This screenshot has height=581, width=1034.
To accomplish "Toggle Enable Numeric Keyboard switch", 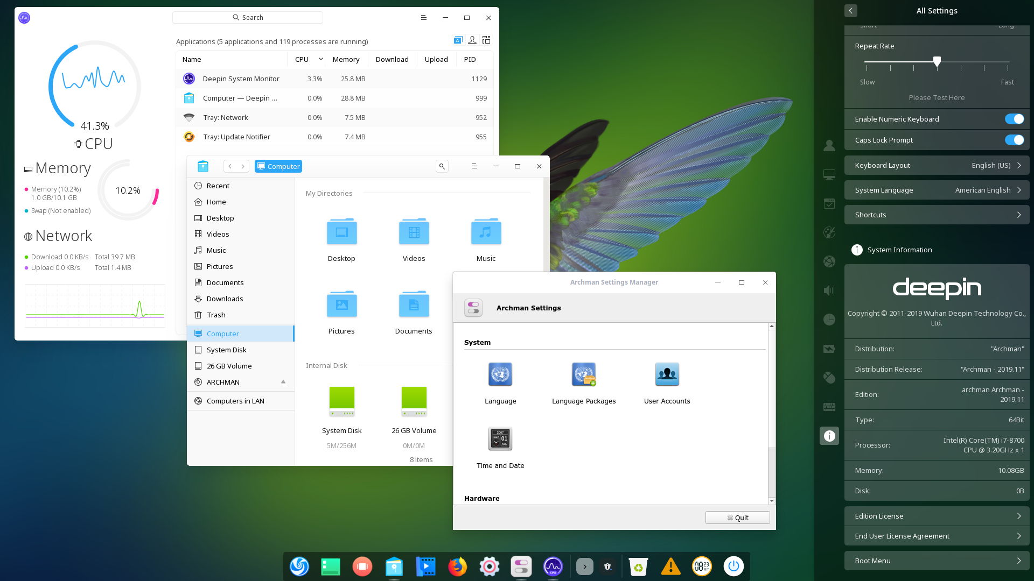I will [1014, 119].
